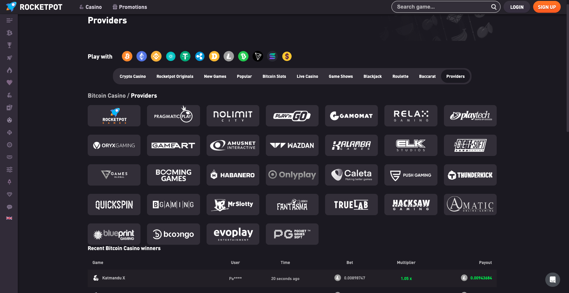This screenshot has width=569, height=293.
Task: Click the LOGIN button
Action: click(x=517, y=7)
